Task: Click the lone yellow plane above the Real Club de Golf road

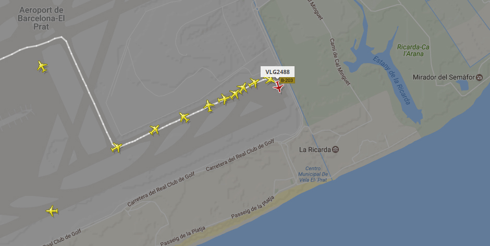Action: point(52,211)
